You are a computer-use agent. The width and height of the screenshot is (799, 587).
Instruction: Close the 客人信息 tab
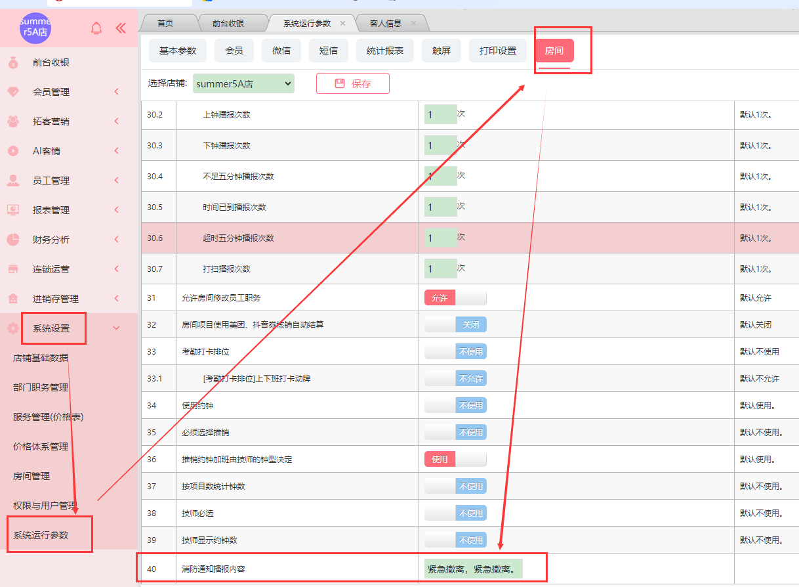point(413,24)
